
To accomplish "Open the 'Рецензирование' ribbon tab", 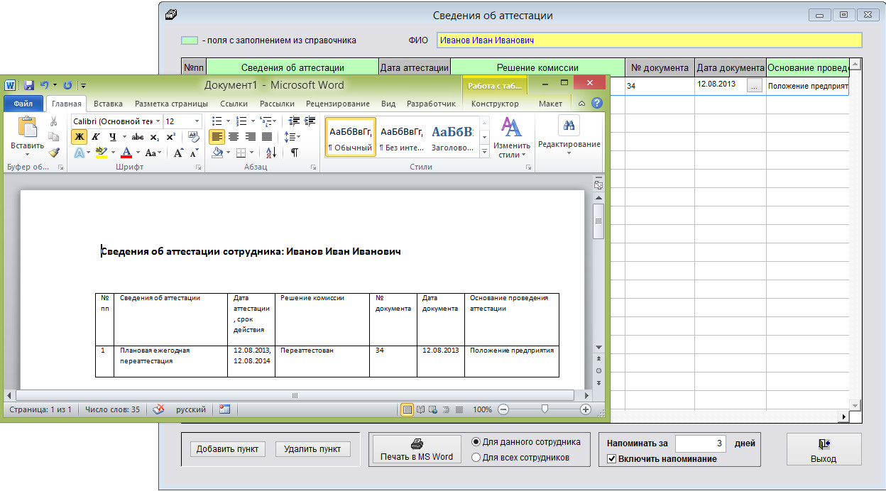I will pyautogui.click(x=338, y=104).
